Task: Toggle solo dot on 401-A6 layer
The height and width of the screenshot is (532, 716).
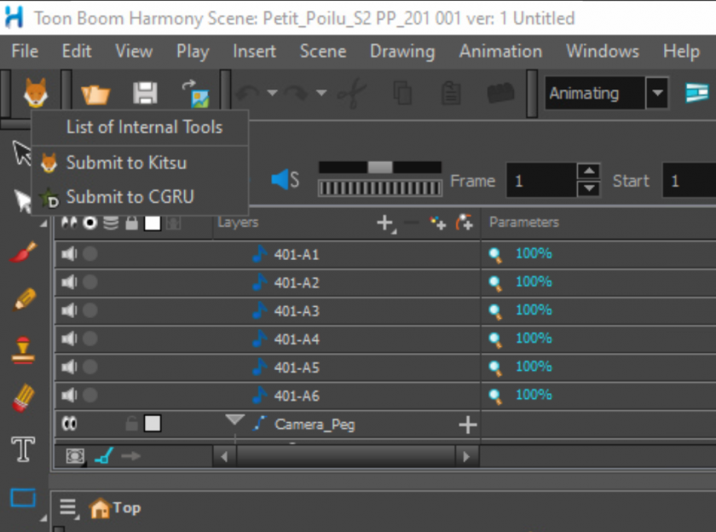Action: tap(90, 395)
